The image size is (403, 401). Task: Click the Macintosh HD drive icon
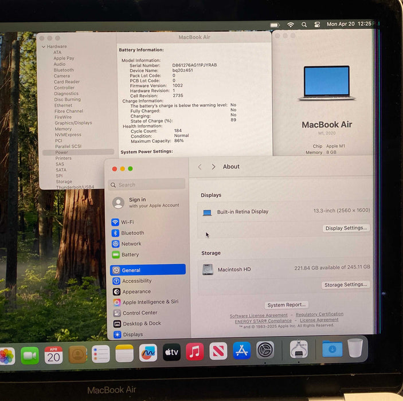[208, 270]
